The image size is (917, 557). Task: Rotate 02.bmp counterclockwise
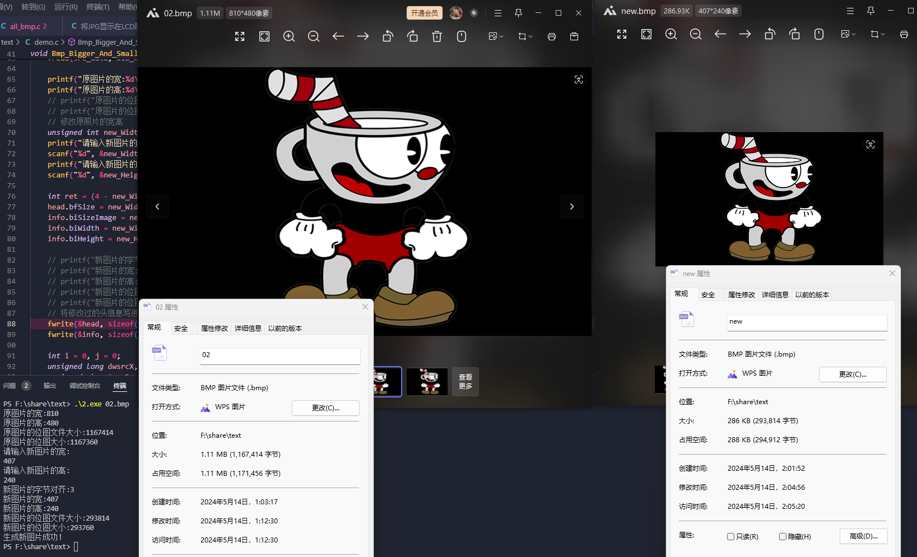point(388,36)
